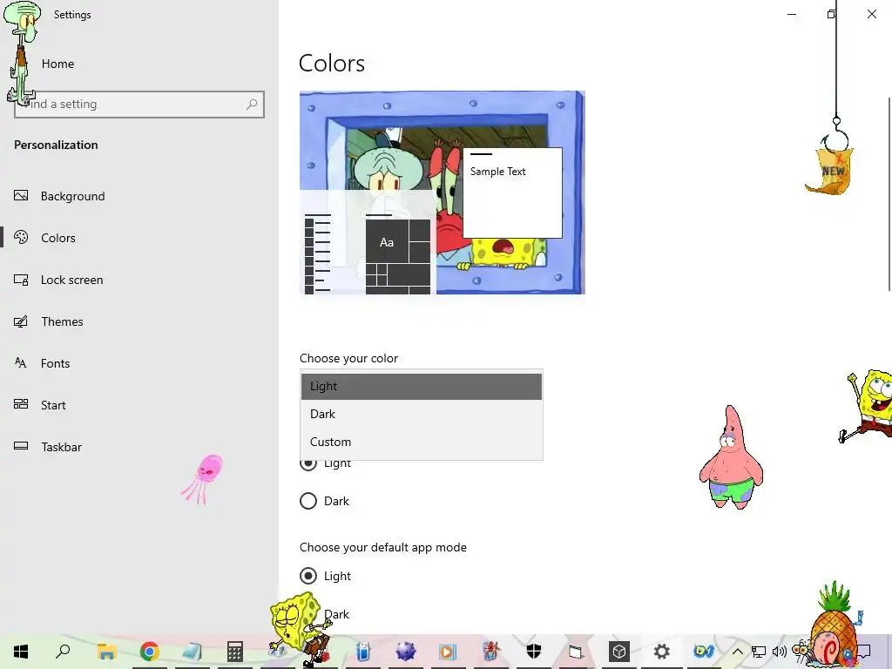Open Calculator from the taskbar
892x669 pixels.
[235, 652]
